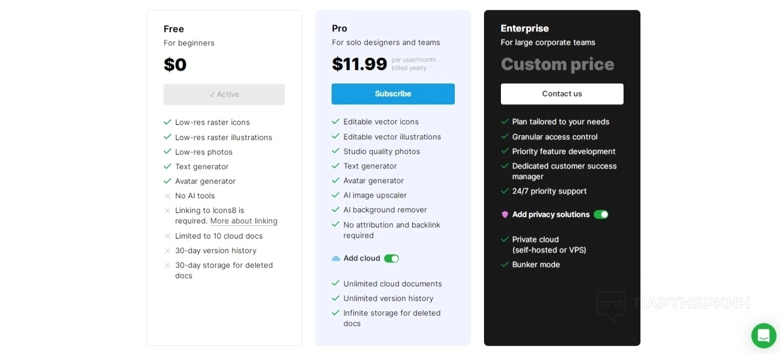Open the More about linking link

[243, 221]
